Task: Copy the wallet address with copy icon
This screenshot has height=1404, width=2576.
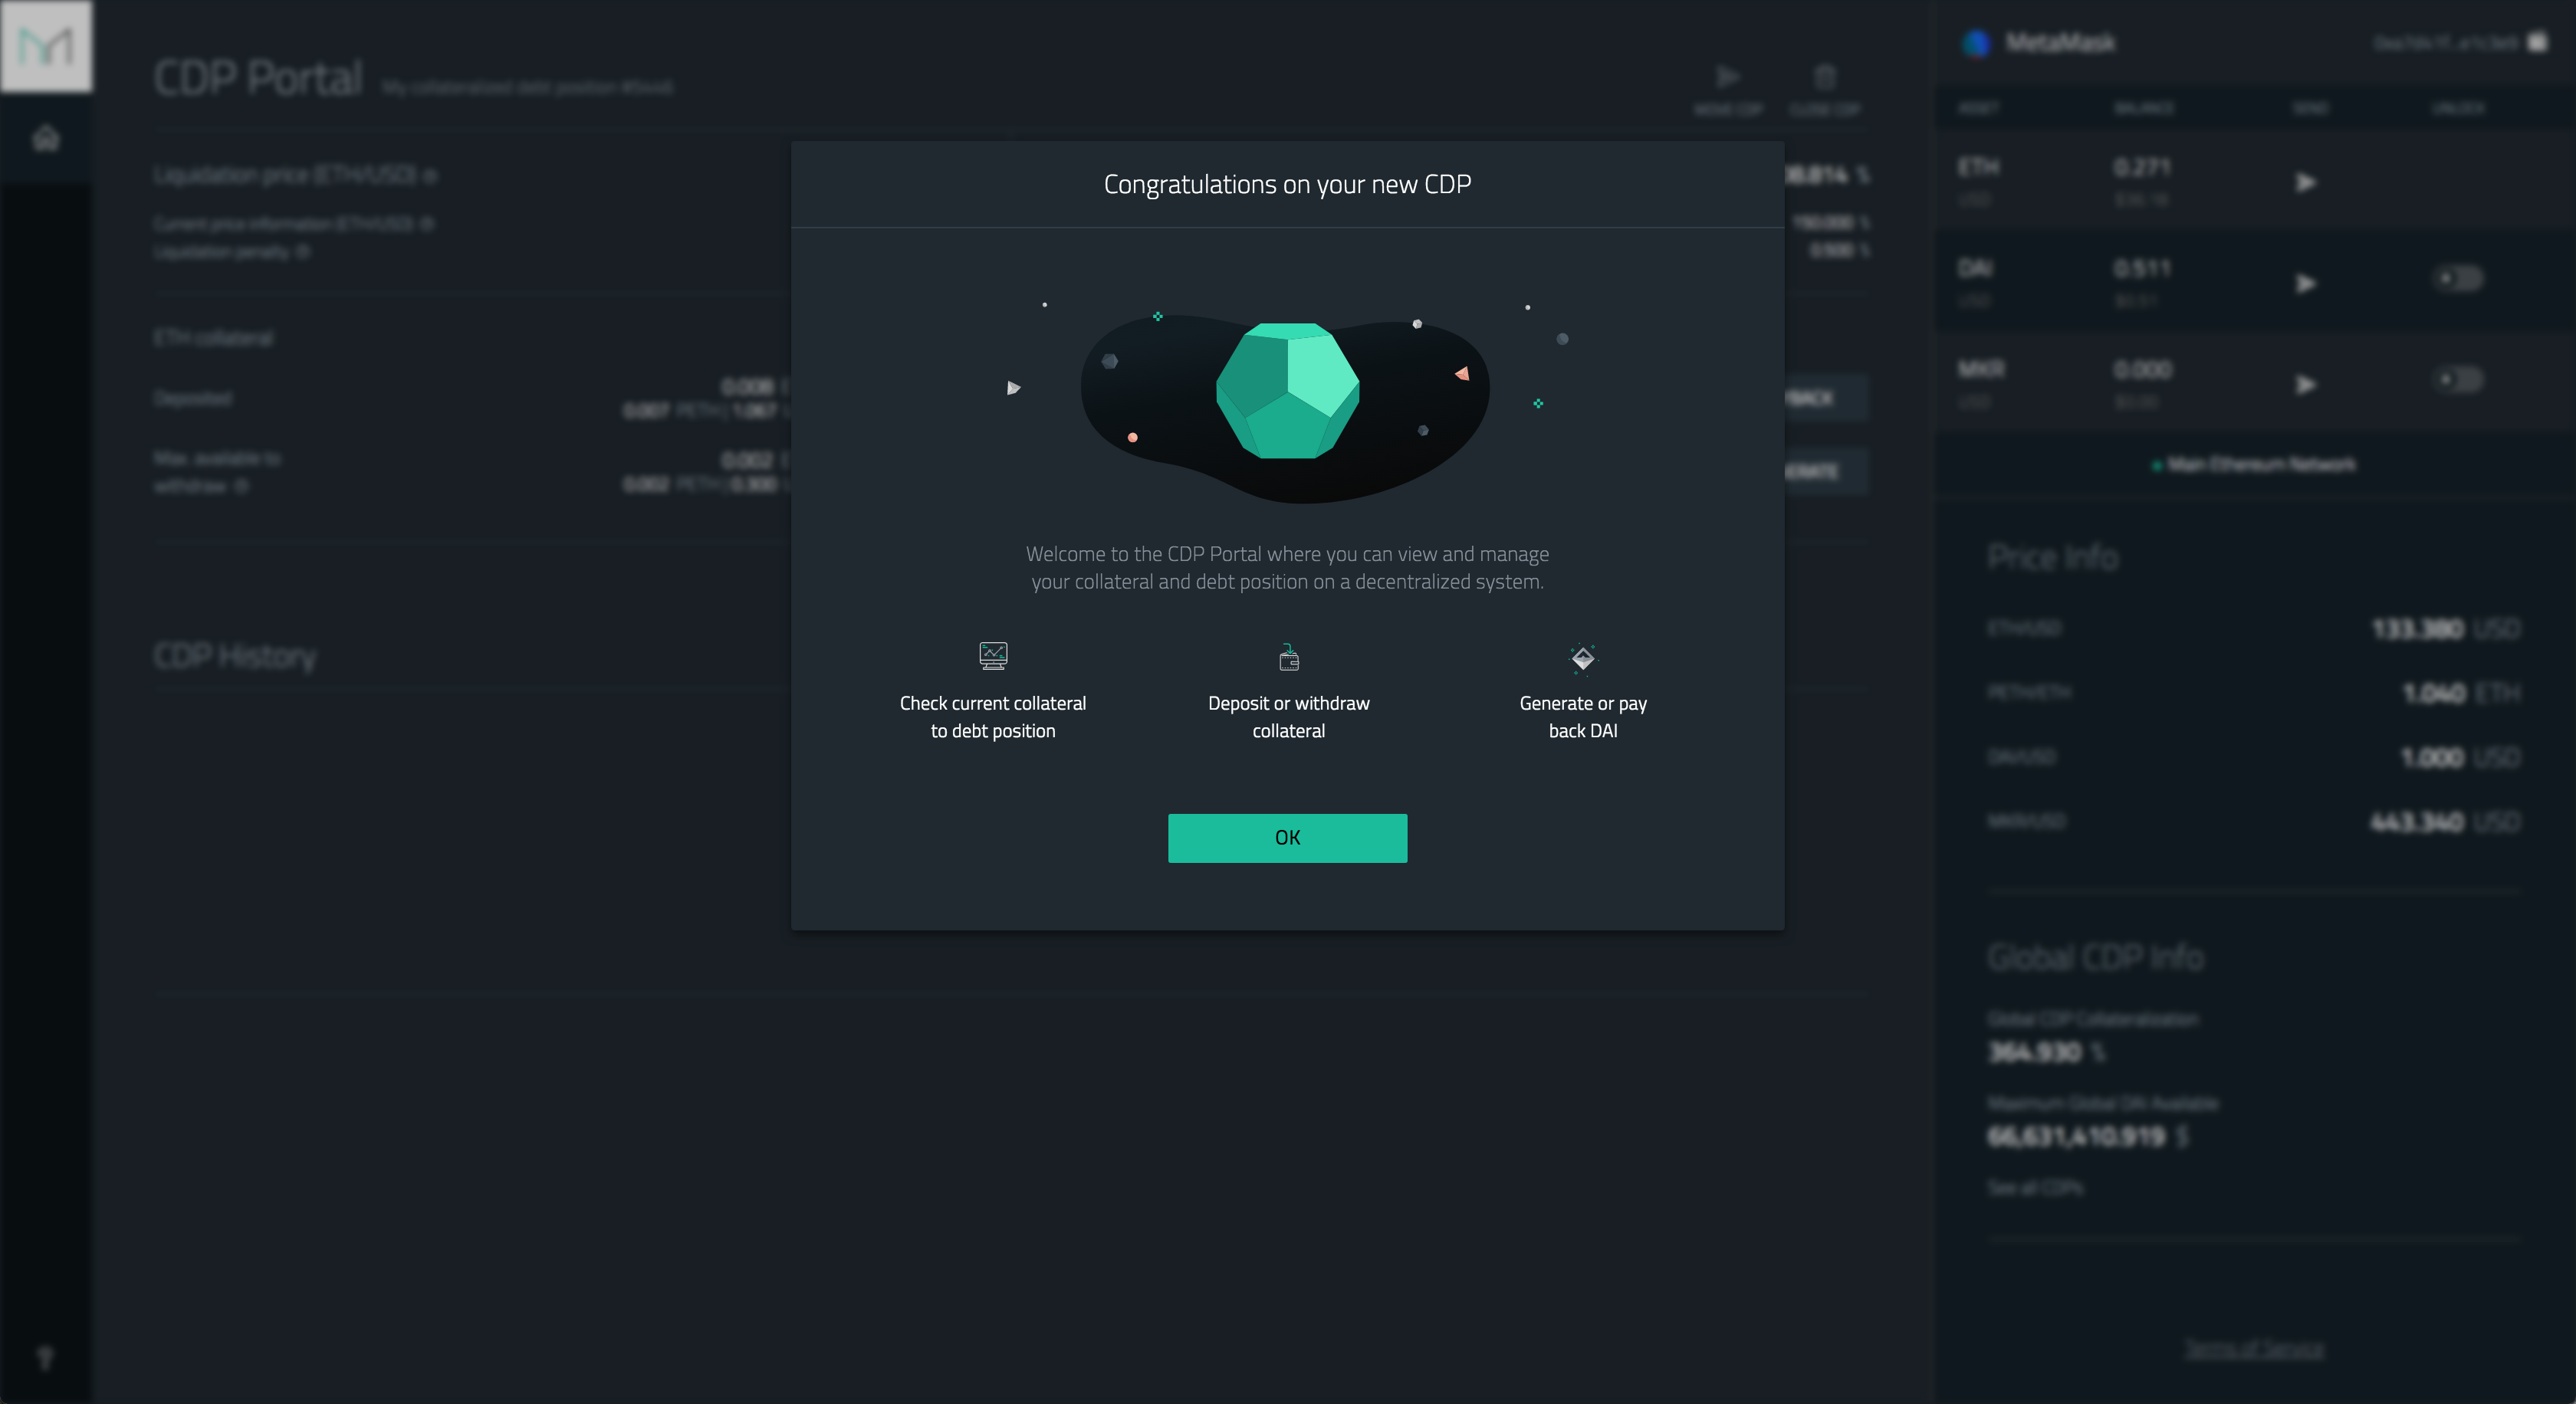Action: [x=2537, y=42]
